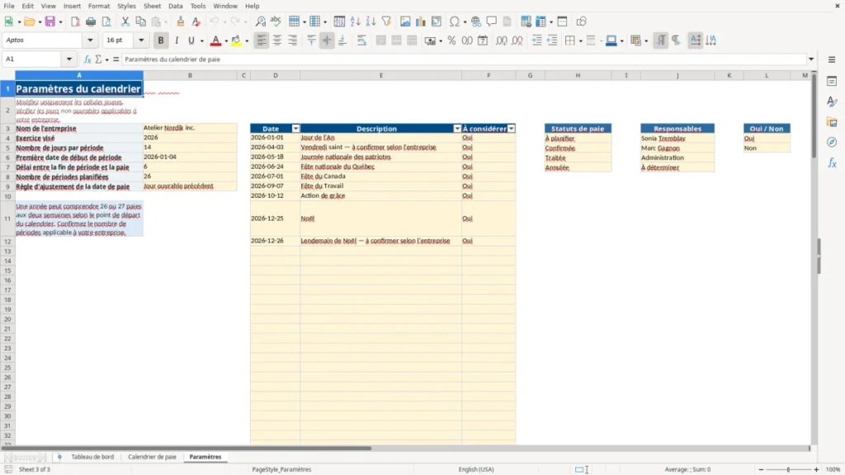Click the AutoFilter funnel icon
Screen dimensions: 845x475
[386, 21]
